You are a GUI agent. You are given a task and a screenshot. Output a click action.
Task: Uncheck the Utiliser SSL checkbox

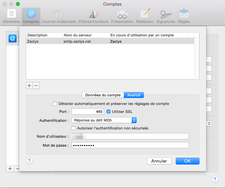(x=109, y=112)
